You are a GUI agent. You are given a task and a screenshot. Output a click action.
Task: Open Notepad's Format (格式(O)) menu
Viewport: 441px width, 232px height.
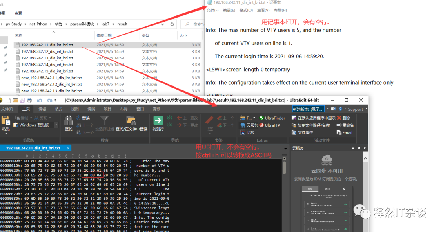[246, 10]
